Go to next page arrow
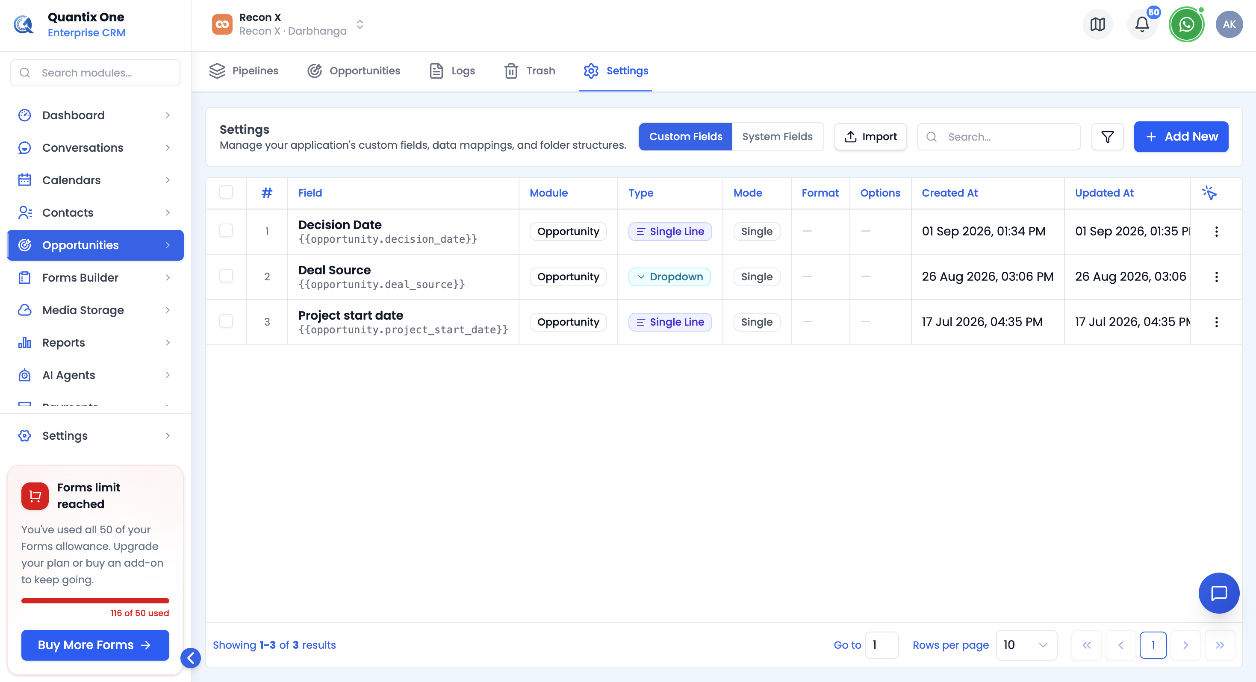1256x682 pixels. pyautogui.click(x=1185, y=645)
